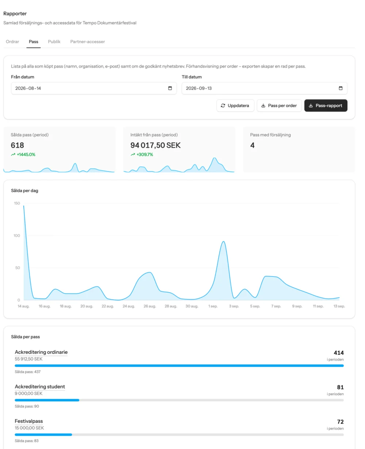Click the 55 912,50 SEK amount
Viewport: 365px width, 449px height.
click(28, 359)
